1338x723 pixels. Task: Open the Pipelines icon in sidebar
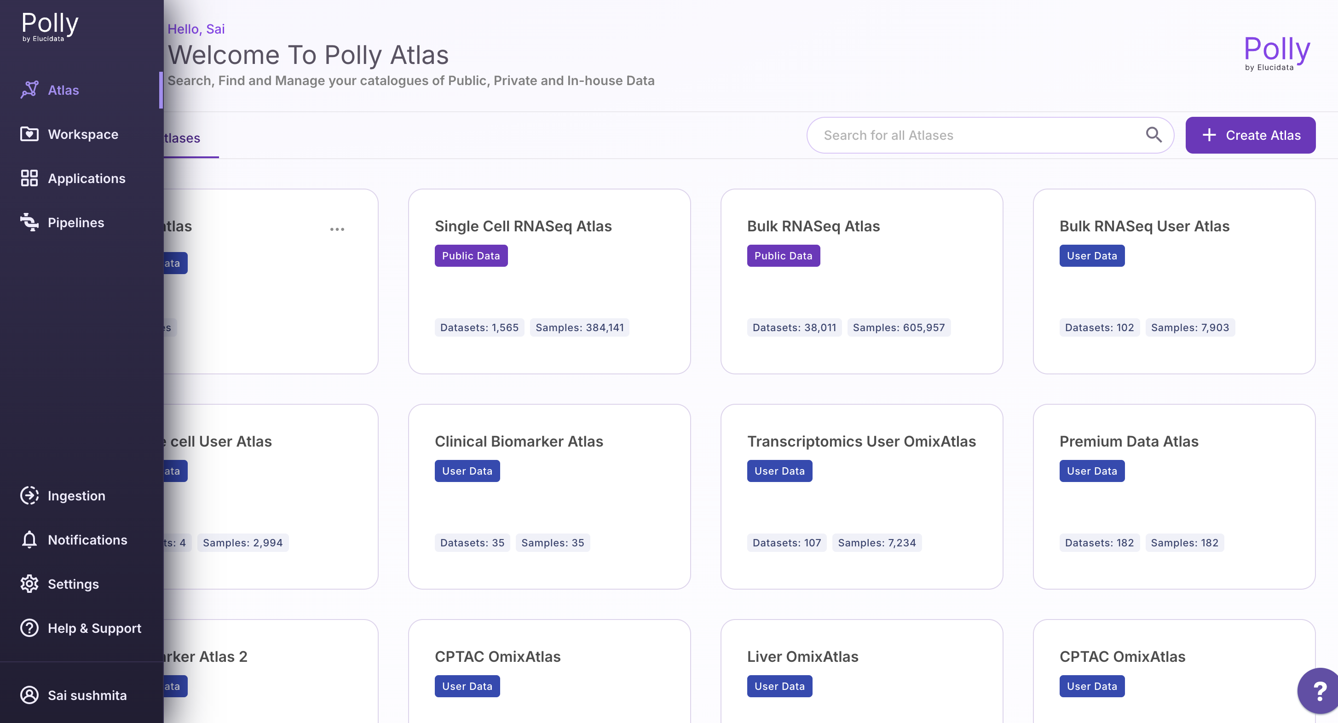click(x=29, y=222)
